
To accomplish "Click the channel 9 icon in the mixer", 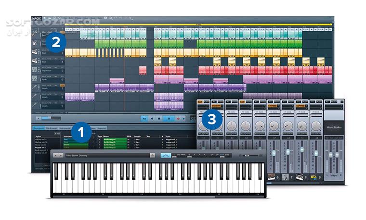I will [314, 177].
